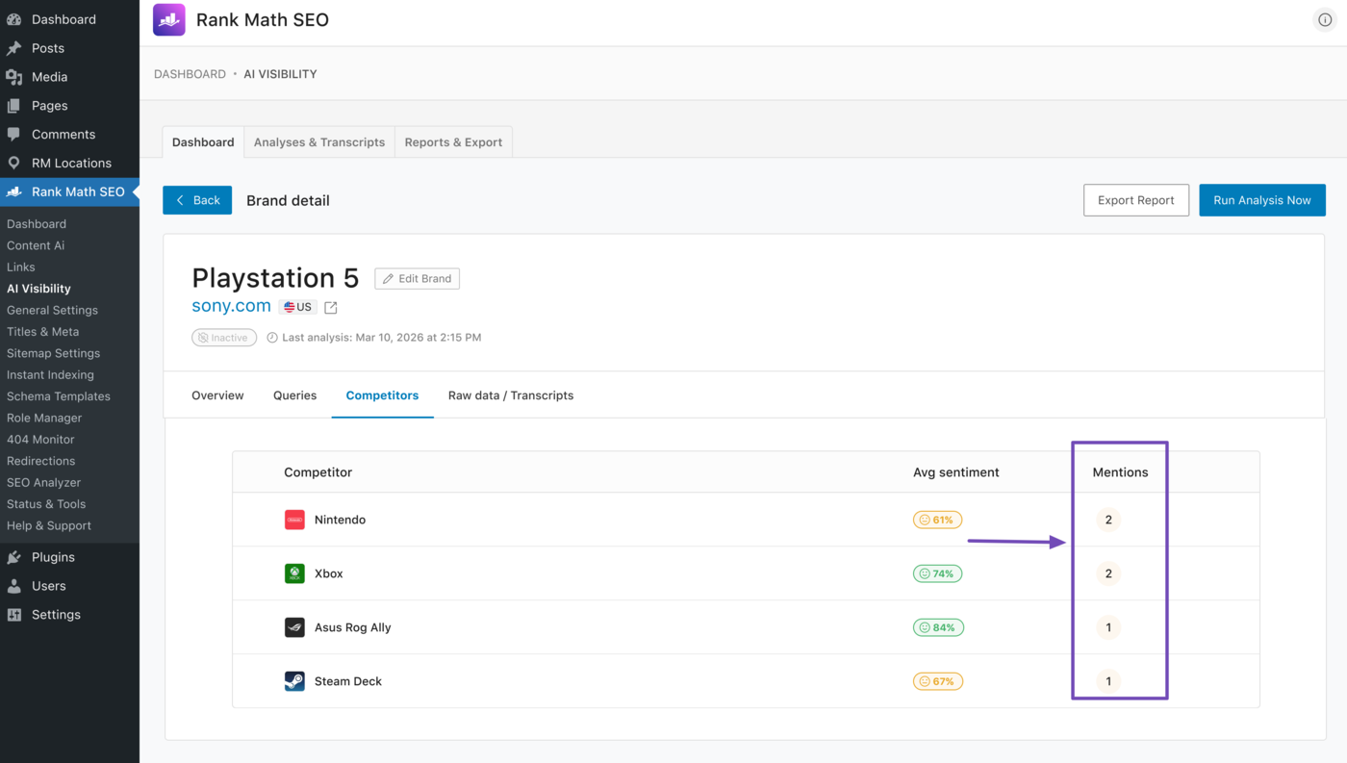This screenshot has height=763, width=1347.
Task: Click the Mentions column header
Action: click(1120, 472)
